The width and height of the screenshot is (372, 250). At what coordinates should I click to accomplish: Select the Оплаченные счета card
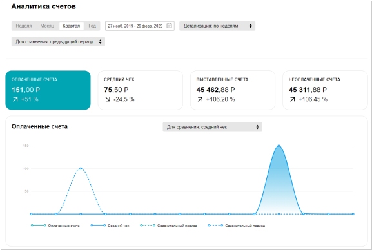pyautogui.click(x=48, y=90)
